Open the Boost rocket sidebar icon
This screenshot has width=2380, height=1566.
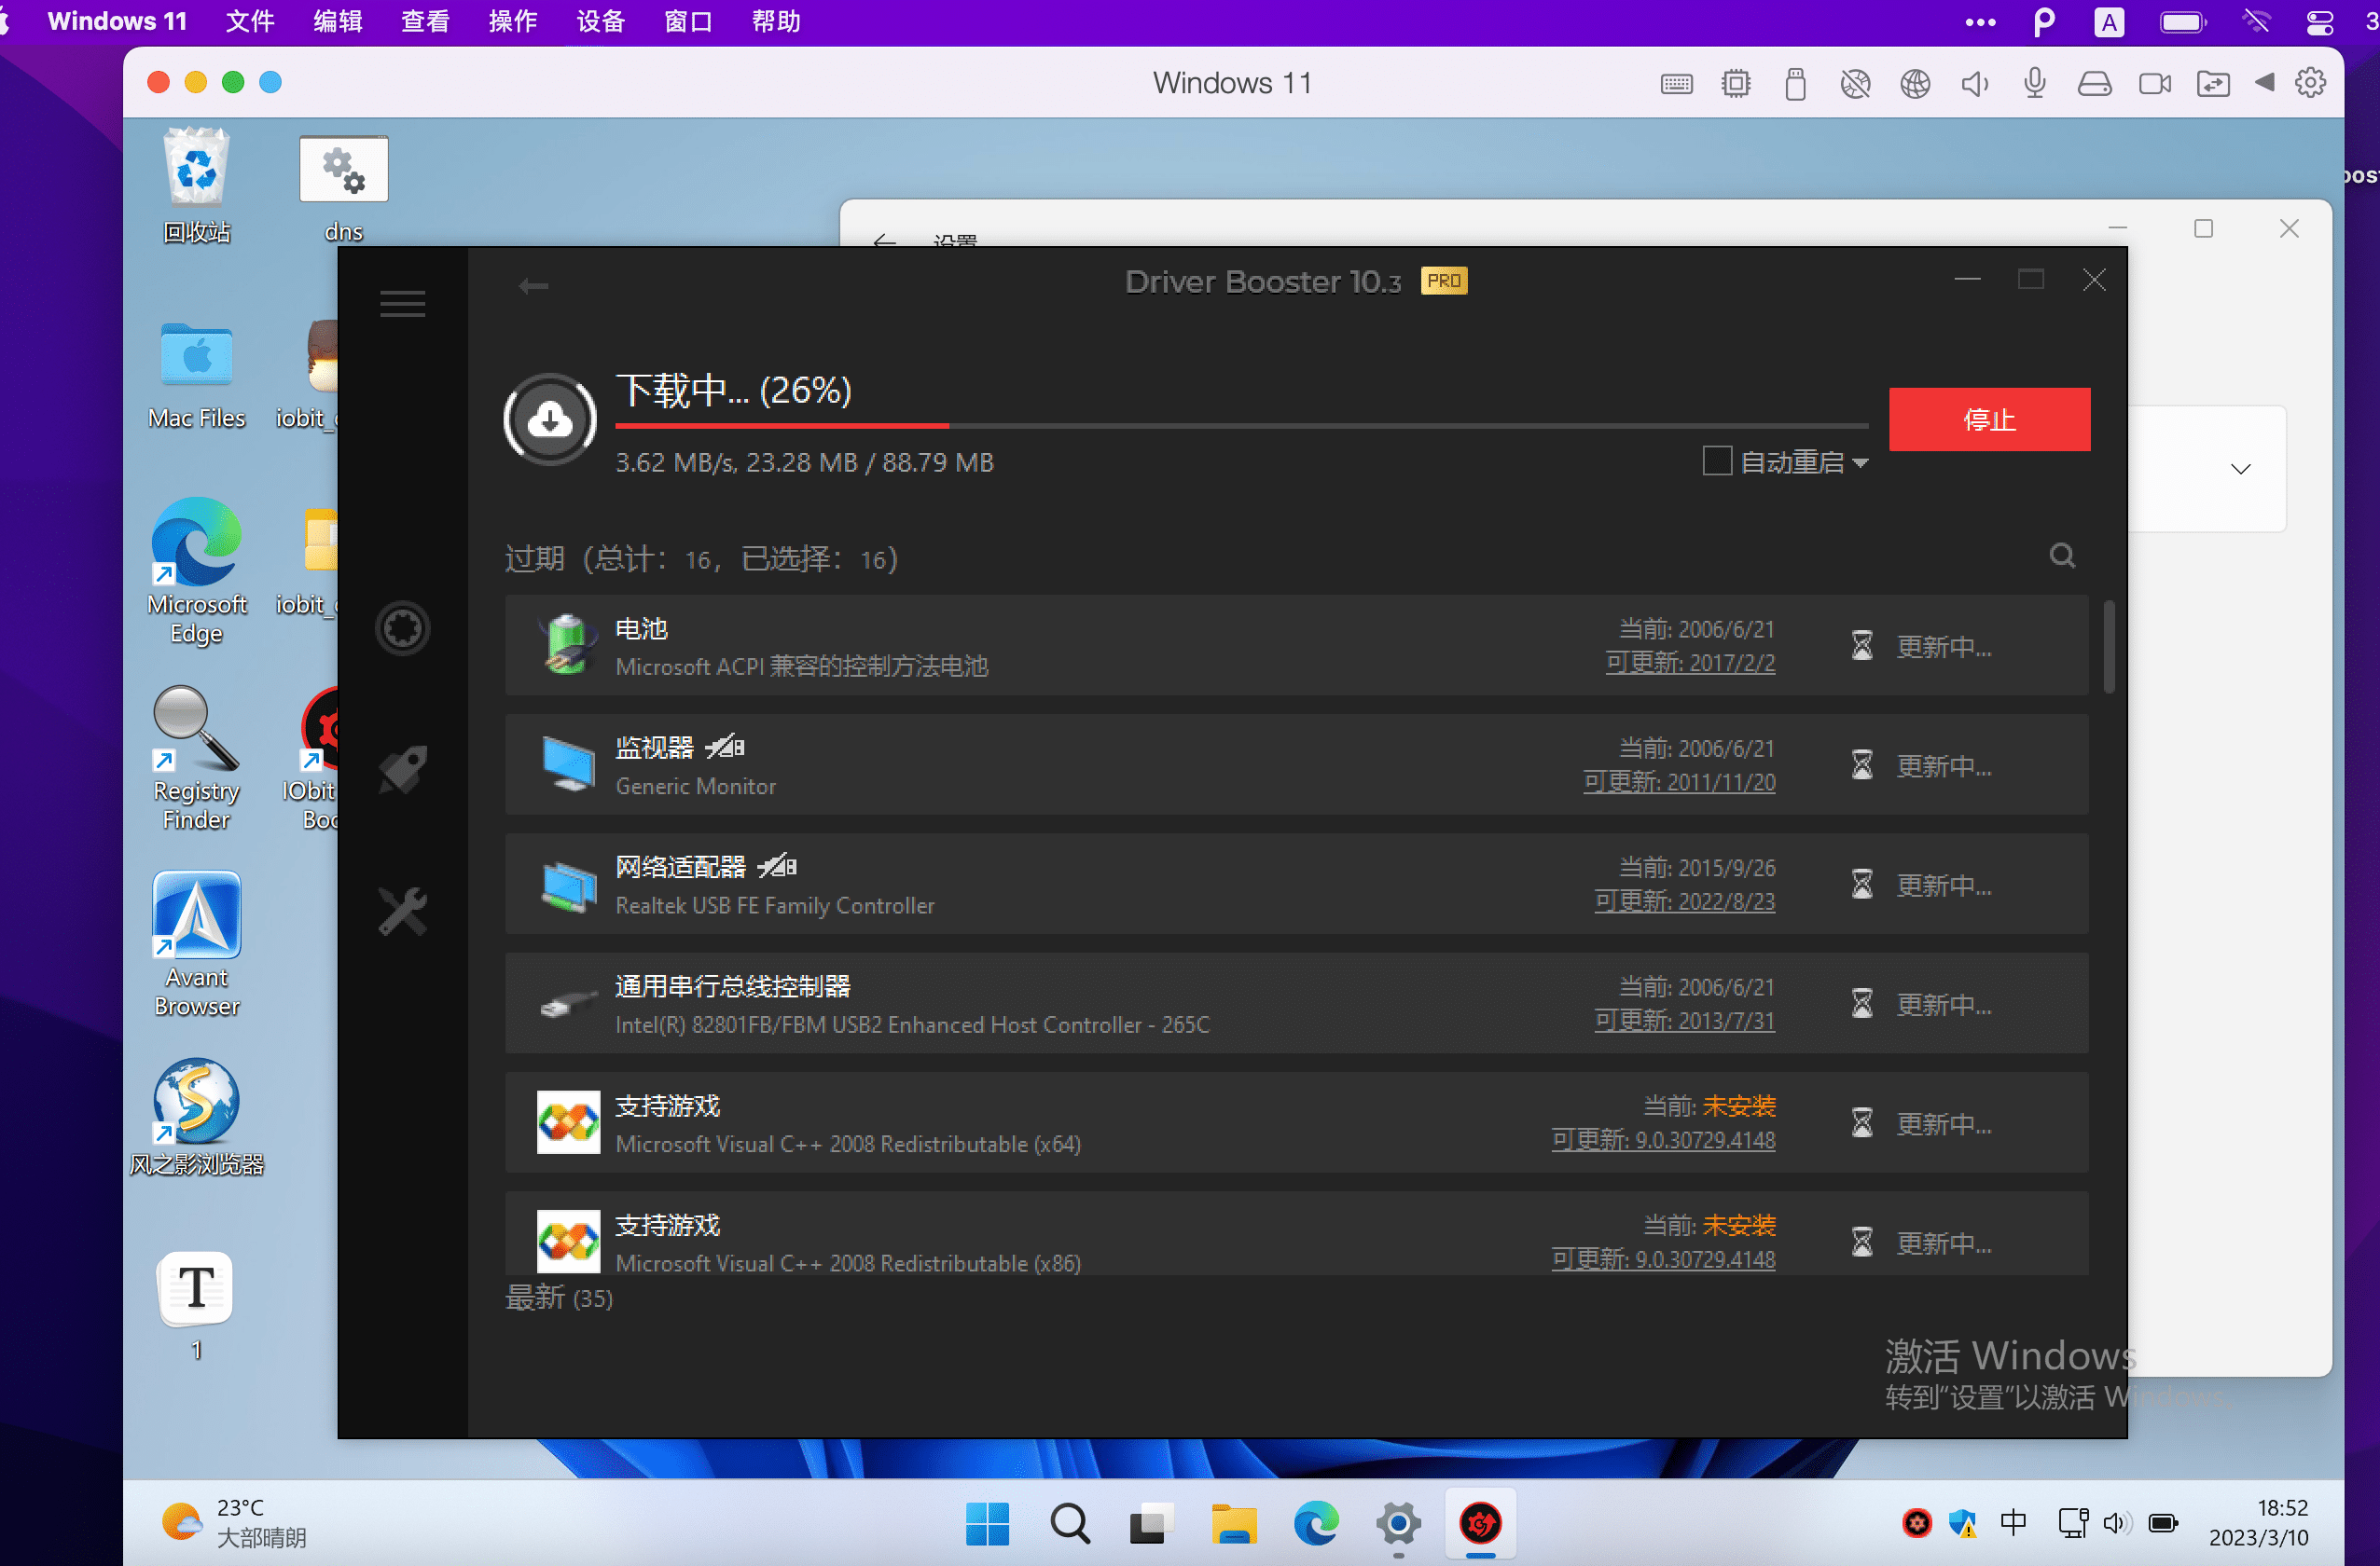tap(402, 770)
